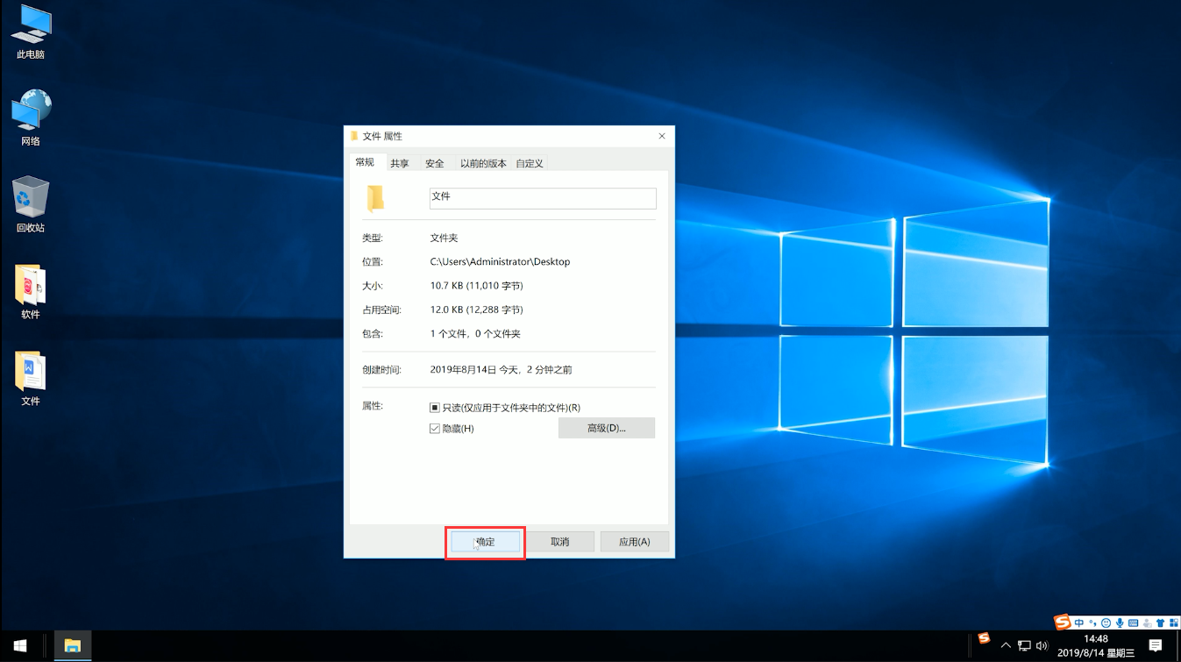Open the 以前的版本 tab
1181x662 pixels.
click(x=483, y=163)
